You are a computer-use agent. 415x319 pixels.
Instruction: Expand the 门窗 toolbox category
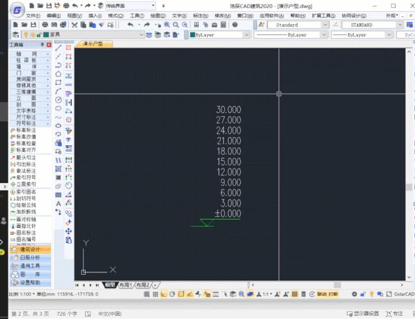coord(30,73)
